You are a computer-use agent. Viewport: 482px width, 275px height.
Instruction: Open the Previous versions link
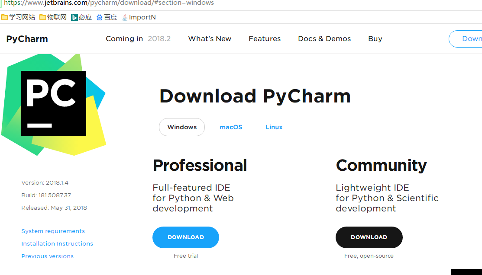pos(47,256)
